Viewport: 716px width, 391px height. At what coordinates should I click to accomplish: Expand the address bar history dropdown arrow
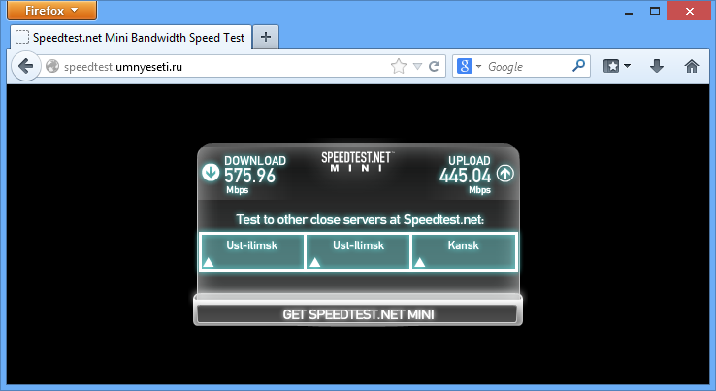[x=416, y=67]
